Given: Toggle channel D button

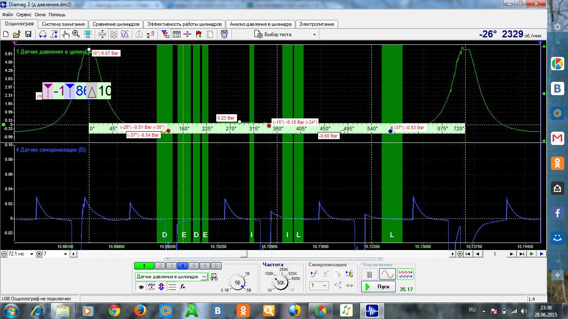Looking at the screenshot, I should click(x=216, y=266).
